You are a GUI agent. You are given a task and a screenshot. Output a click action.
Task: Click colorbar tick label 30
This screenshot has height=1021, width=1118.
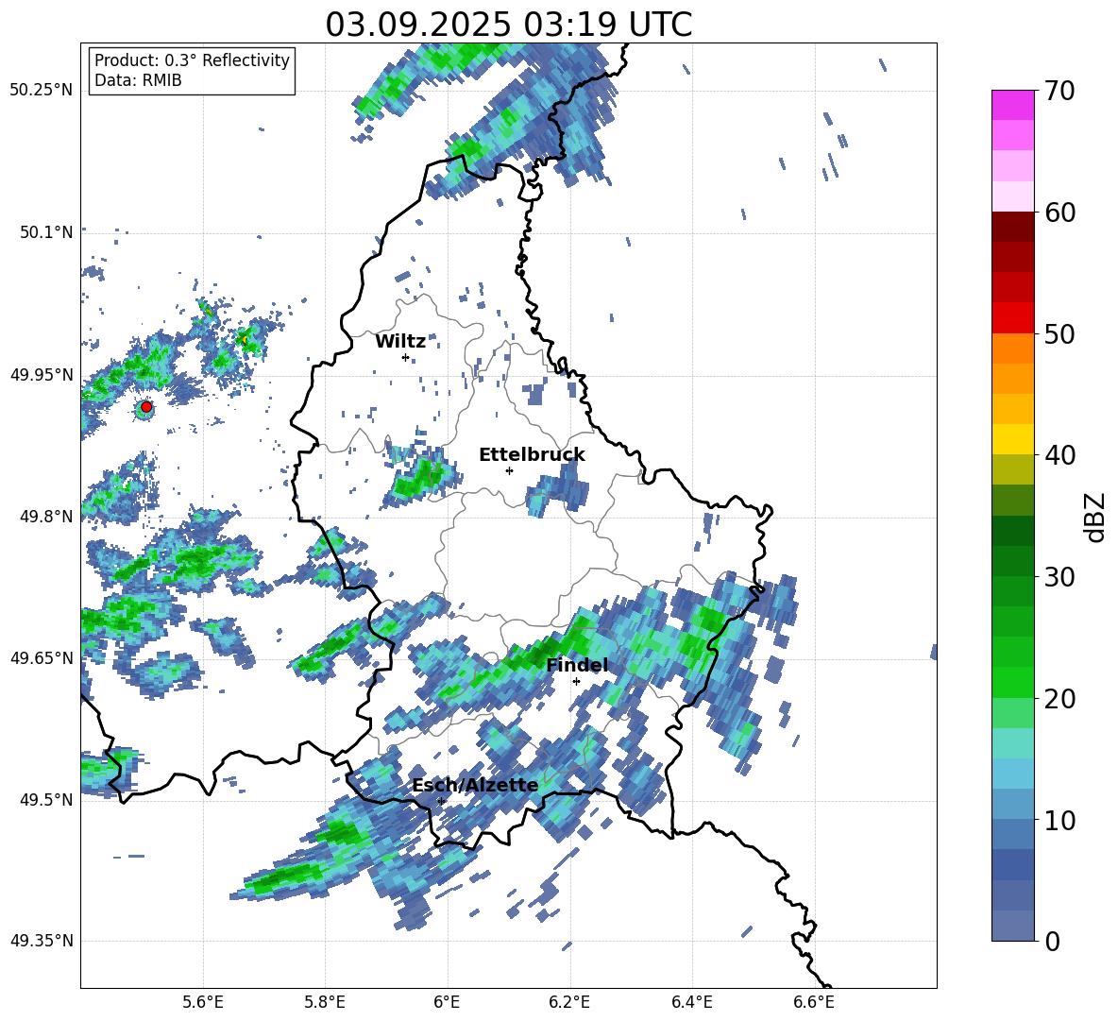(x=1059, y=577)
